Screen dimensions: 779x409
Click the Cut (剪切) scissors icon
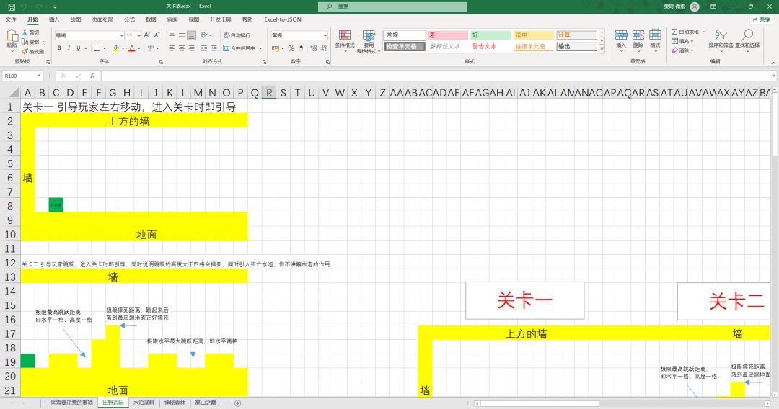25,32
